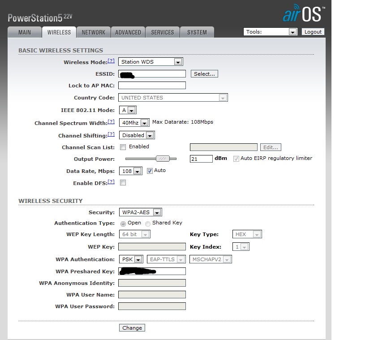This screenshot has width=387, height=340.
Task: Switch to the MAIN tab
Action: pyautogui.click(x=25, y=32)
